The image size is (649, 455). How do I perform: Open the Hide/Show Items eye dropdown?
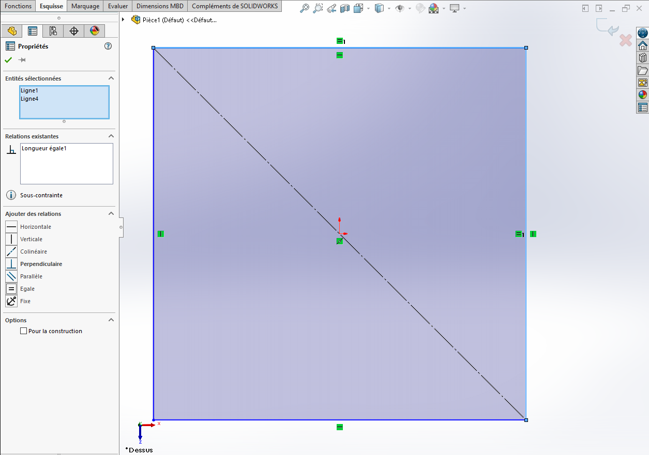click(x=410, y=9)
